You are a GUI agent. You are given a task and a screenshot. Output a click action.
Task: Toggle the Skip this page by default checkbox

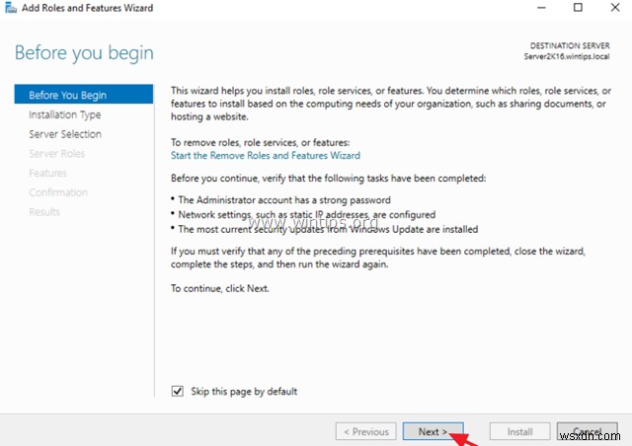(178, 391)
